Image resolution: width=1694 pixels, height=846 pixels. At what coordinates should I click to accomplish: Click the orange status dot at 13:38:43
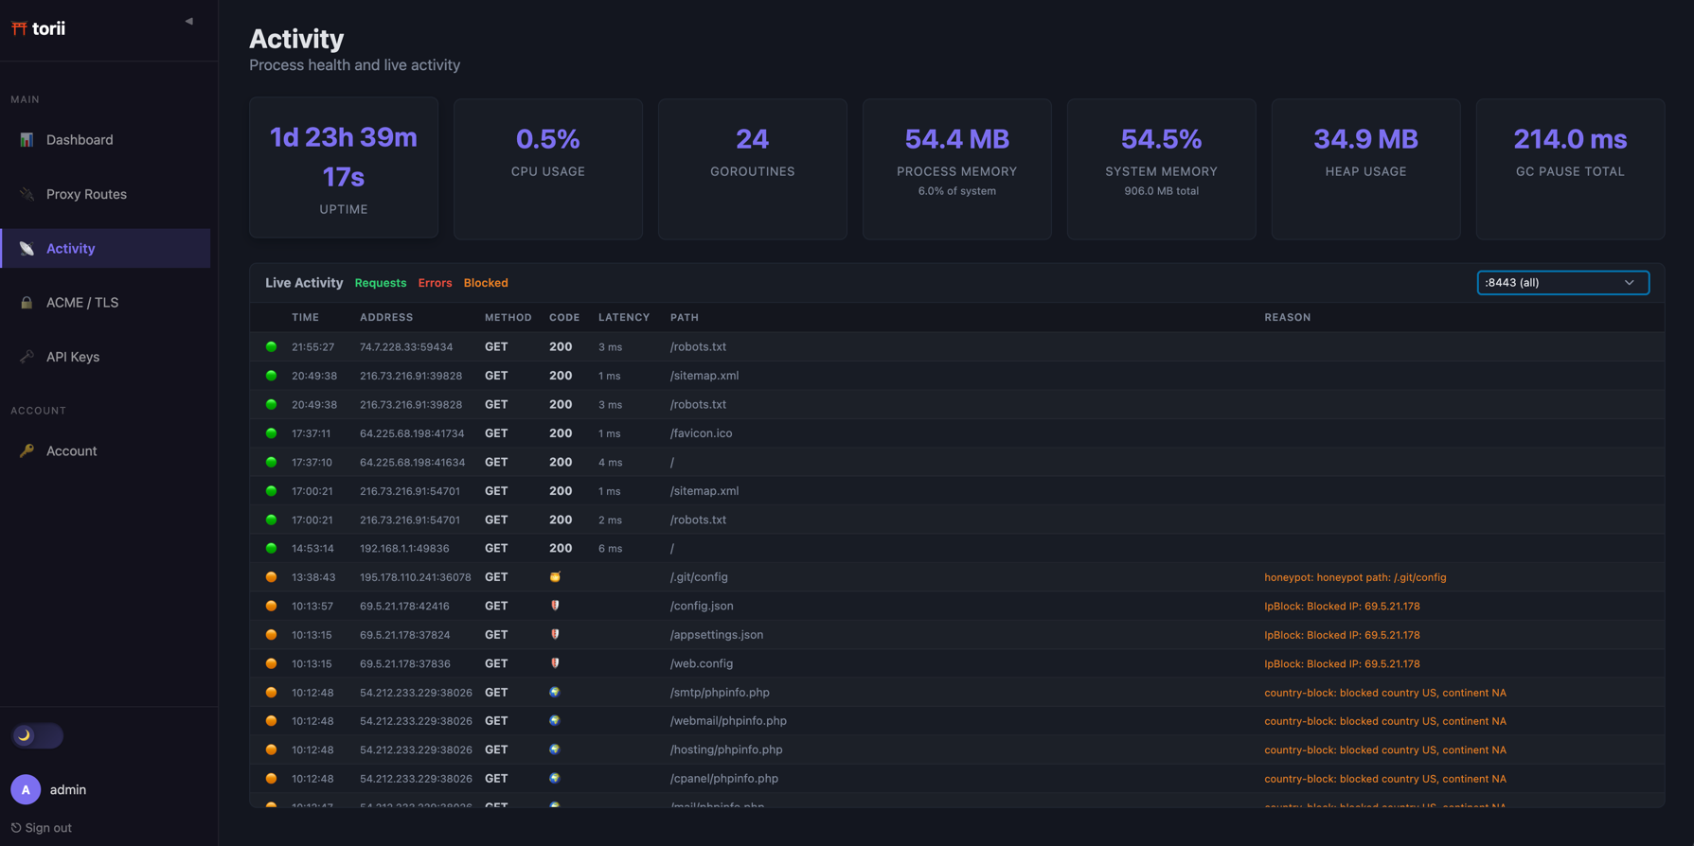[x=271, y=577]
